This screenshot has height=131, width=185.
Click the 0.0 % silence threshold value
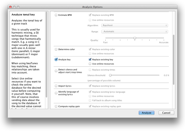(x=166, y=75)
